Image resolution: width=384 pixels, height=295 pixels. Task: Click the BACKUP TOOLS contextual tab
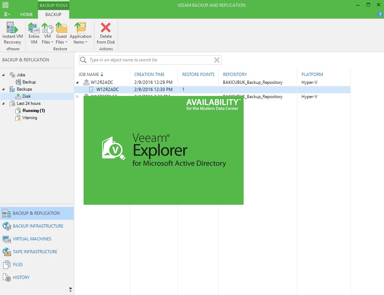click(x=53, y=5)
